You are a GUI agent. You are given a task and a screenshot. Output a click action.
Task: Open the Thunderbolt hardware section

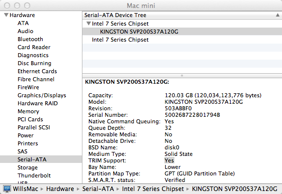pos(34,175)
